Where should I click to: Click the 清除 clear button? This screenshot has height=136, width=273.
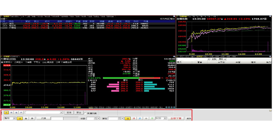(188, 118)
